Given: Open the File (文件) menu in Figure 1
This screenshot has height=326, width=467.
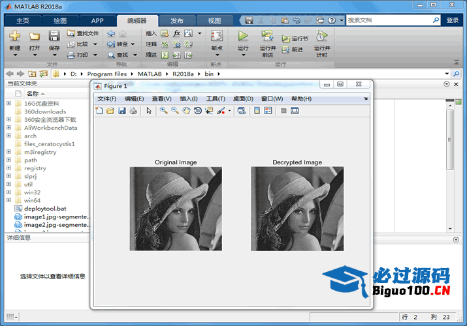Looking at the screenshot, I should [107, 98].
